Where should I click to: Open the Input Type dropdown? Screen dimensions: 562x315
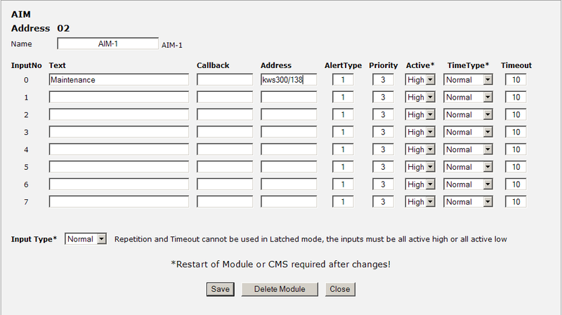(86, 239)
